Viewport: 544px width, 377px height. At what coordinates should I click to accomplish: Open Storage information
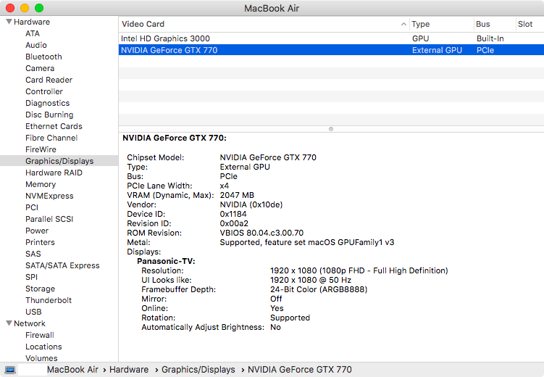pos(41,289)
